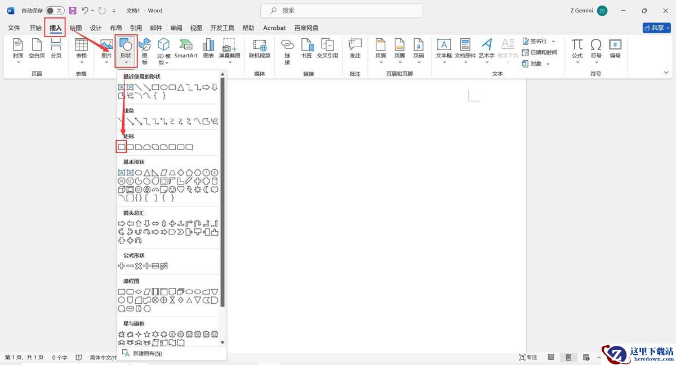The image size is (676, 365).
Task: Open 文档部件 quick parts
Action: pos(465,51)
